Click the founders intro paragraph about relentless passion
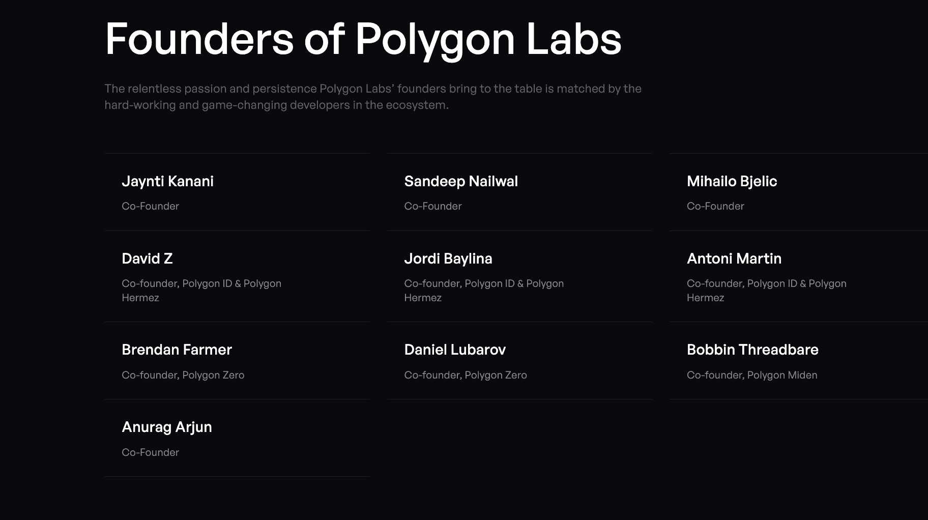This screenshot has width=928, height=520. point(373,97)
